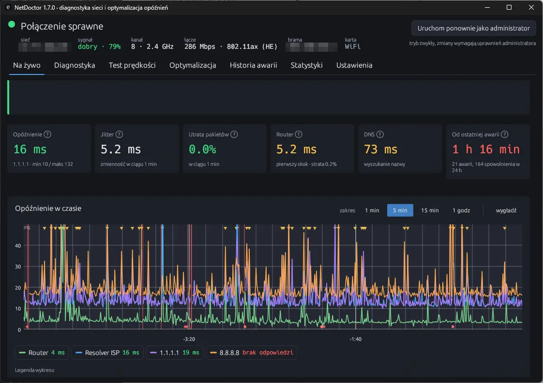Viewport: 543px width, 383px height.
Task: Open the Historia awarii tab
Action: 253,65
